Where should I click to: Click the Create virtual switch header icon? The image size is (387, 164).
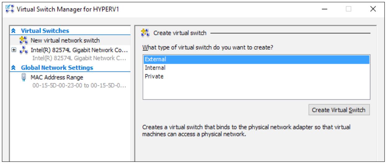pyautogui.click(x=145, y=32)
